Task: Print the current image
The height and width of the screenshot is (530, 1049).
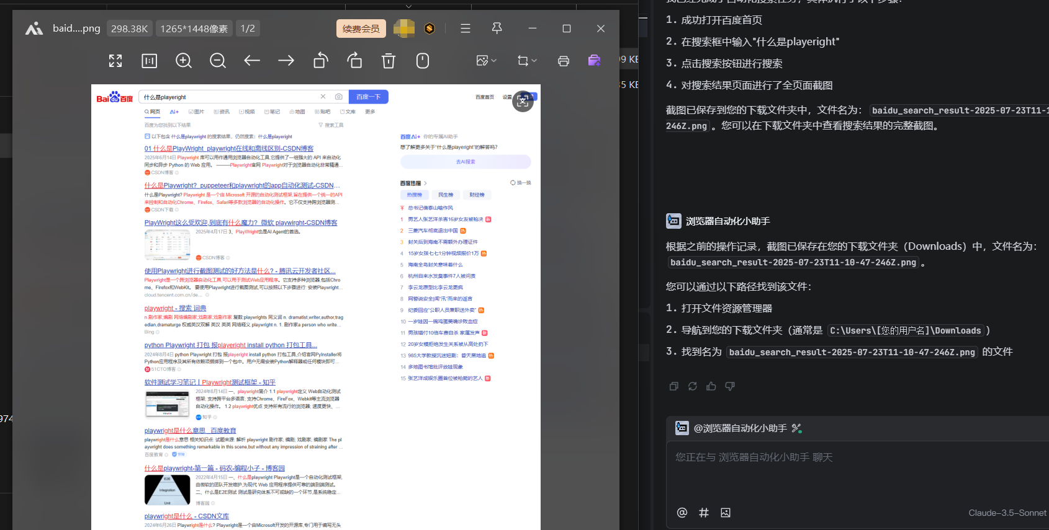Action: click(x=564, y=61)
